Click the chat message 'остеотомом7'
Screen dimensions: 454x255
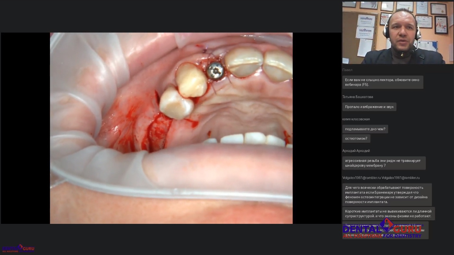click(356, 139)
